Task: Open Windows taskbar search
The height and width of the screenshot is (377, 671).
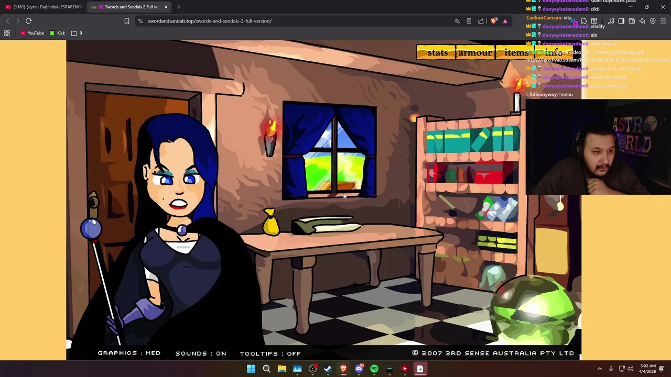Action: click(266, 369)
